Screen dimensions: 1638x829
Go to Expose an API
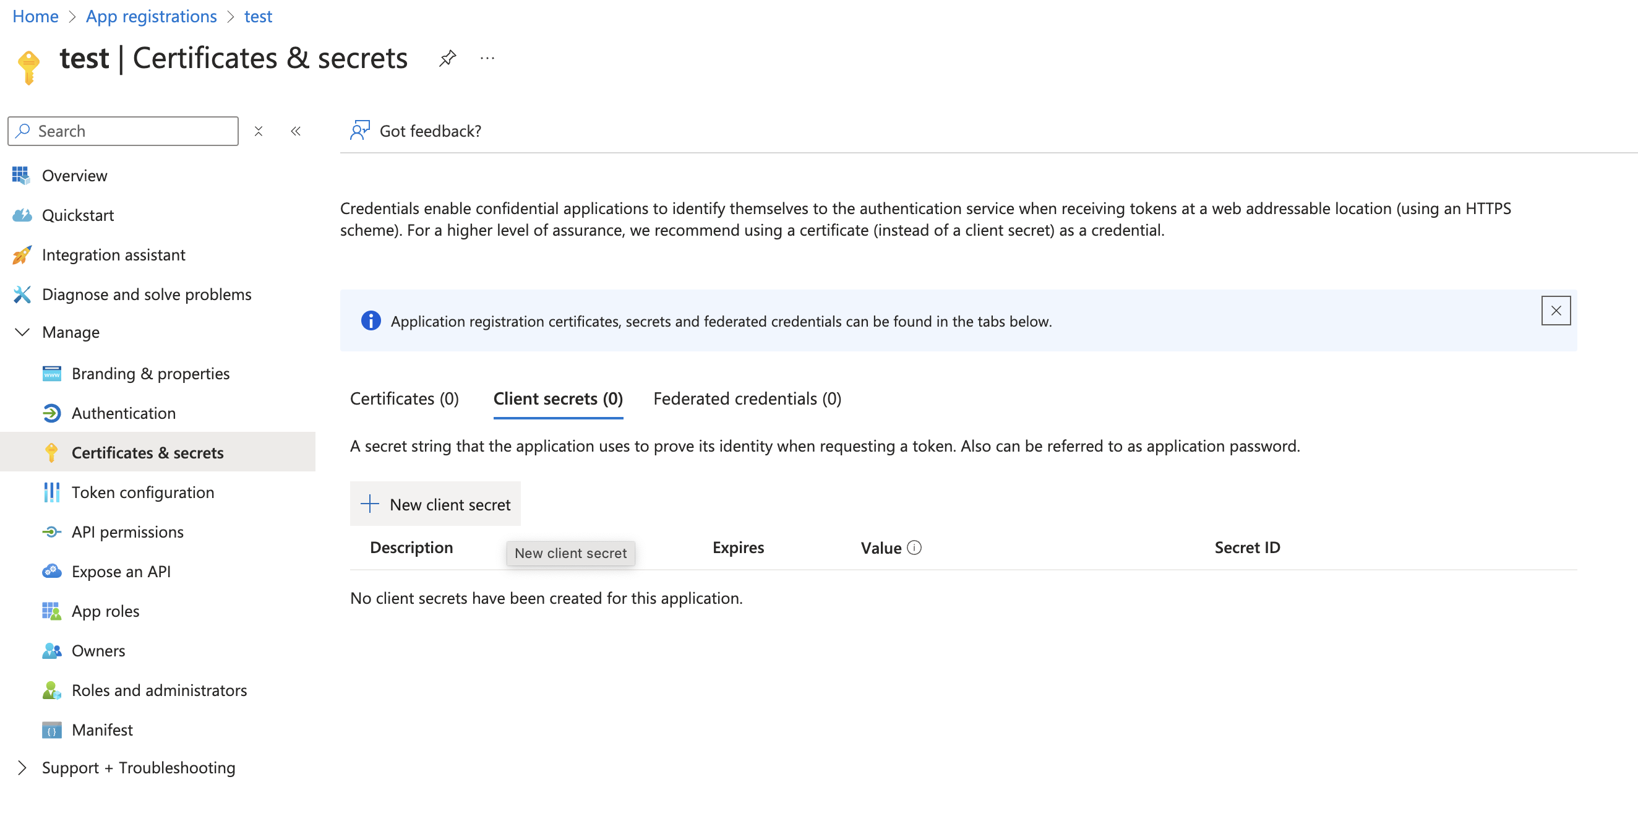click(x=121, y=571)
